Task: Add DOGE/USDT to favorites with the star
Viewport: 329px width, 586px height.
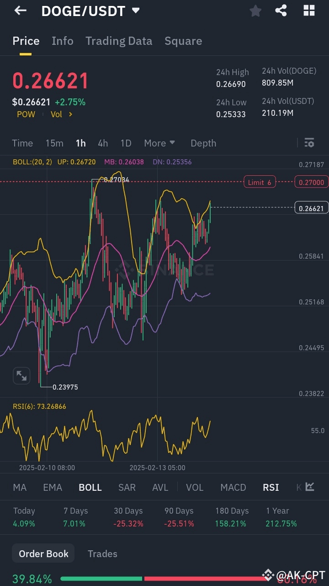Action: 255,10
